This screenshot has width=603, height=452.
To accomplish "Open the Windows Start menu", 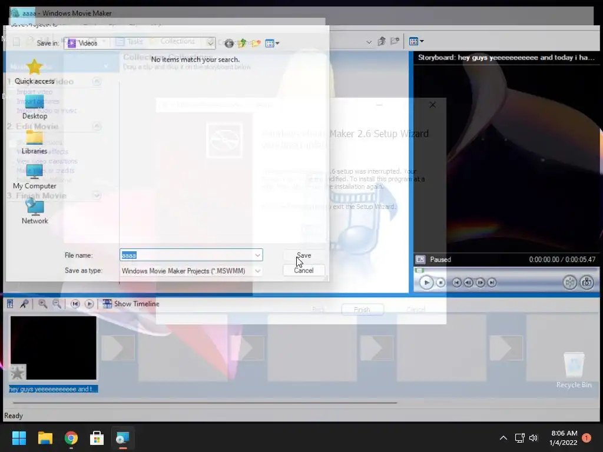I will click(x=19, y=438).
